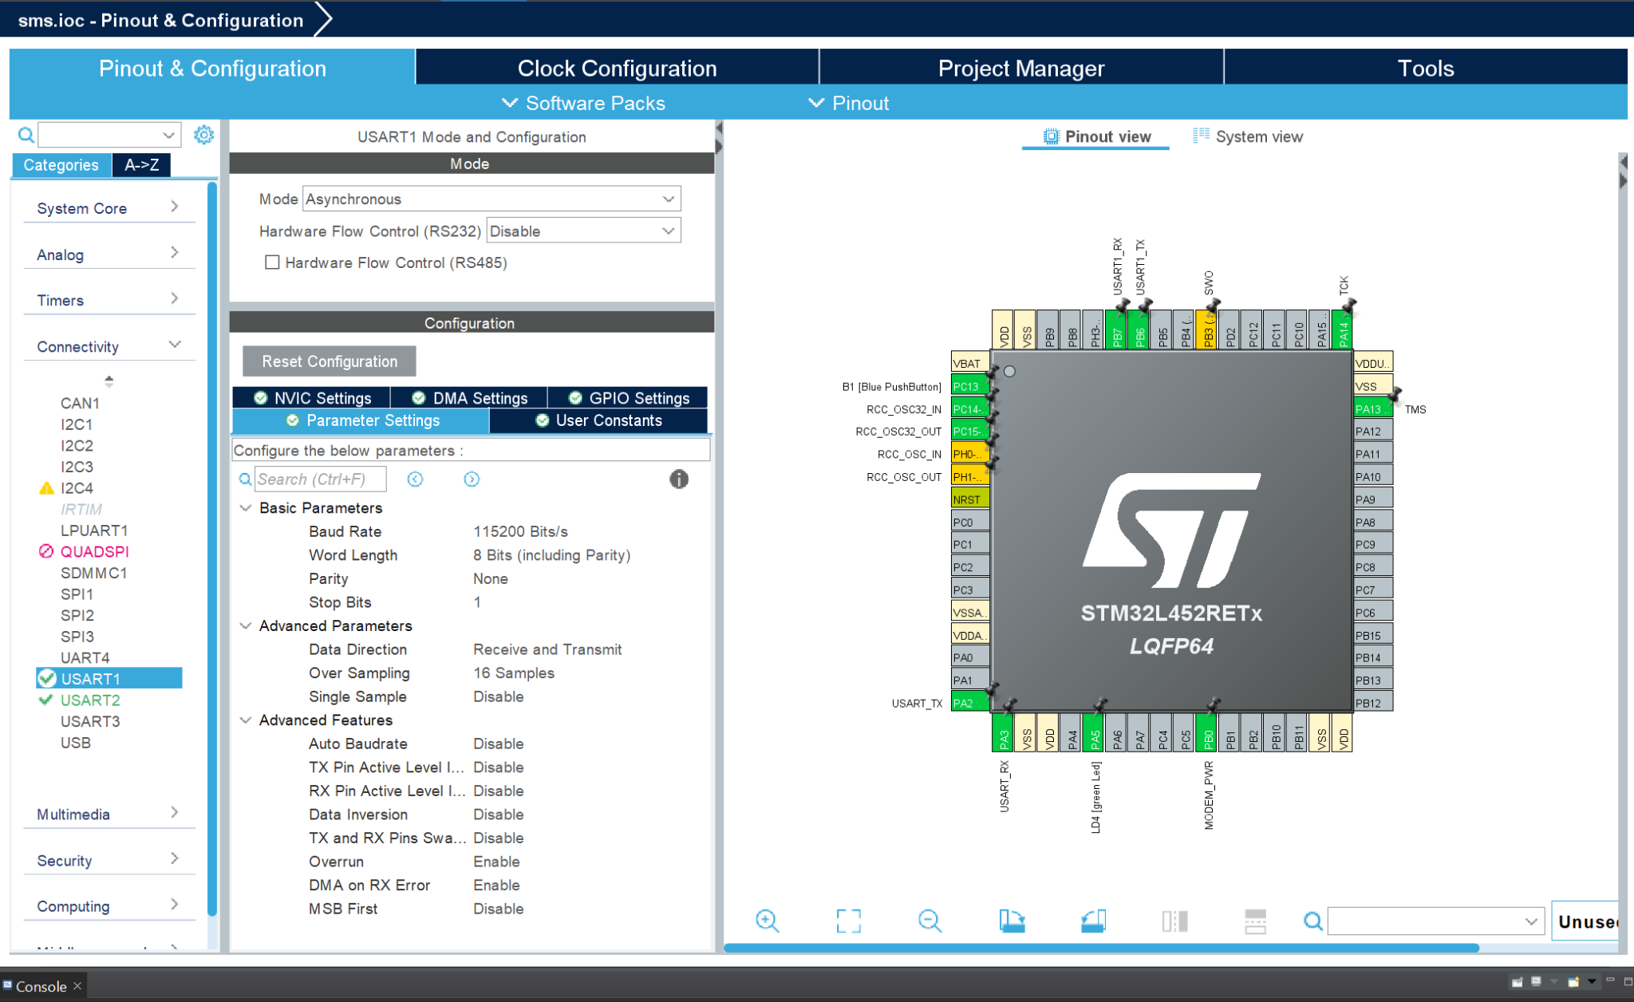
Task: Collapse the Advanced Features section
Action: (x=246, y=720)
